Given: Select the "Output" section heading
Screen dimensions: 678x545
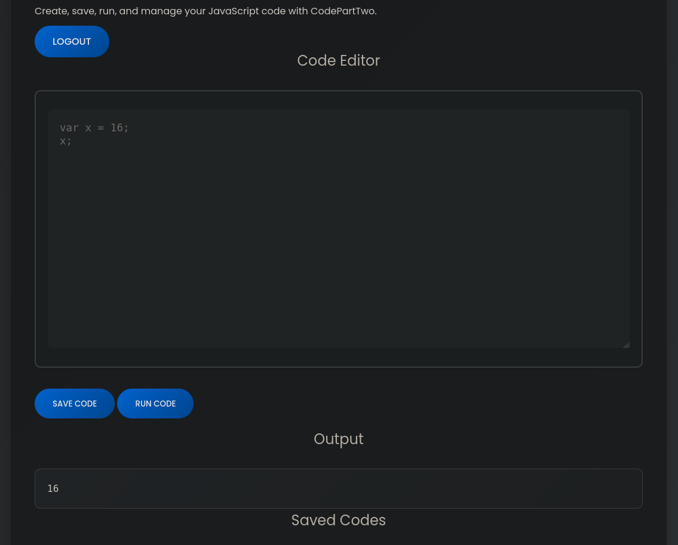Looking at the screenshot, I should tap(338, 439).
